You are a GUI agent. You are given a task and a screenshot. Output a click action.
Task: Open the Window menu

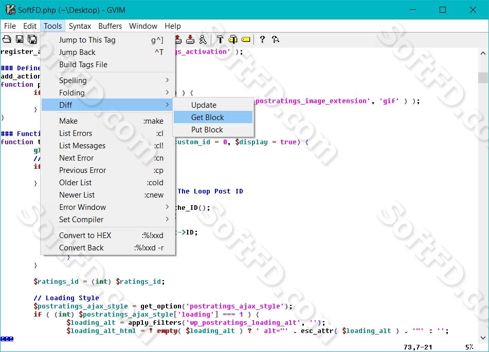[x=143, y=26]
